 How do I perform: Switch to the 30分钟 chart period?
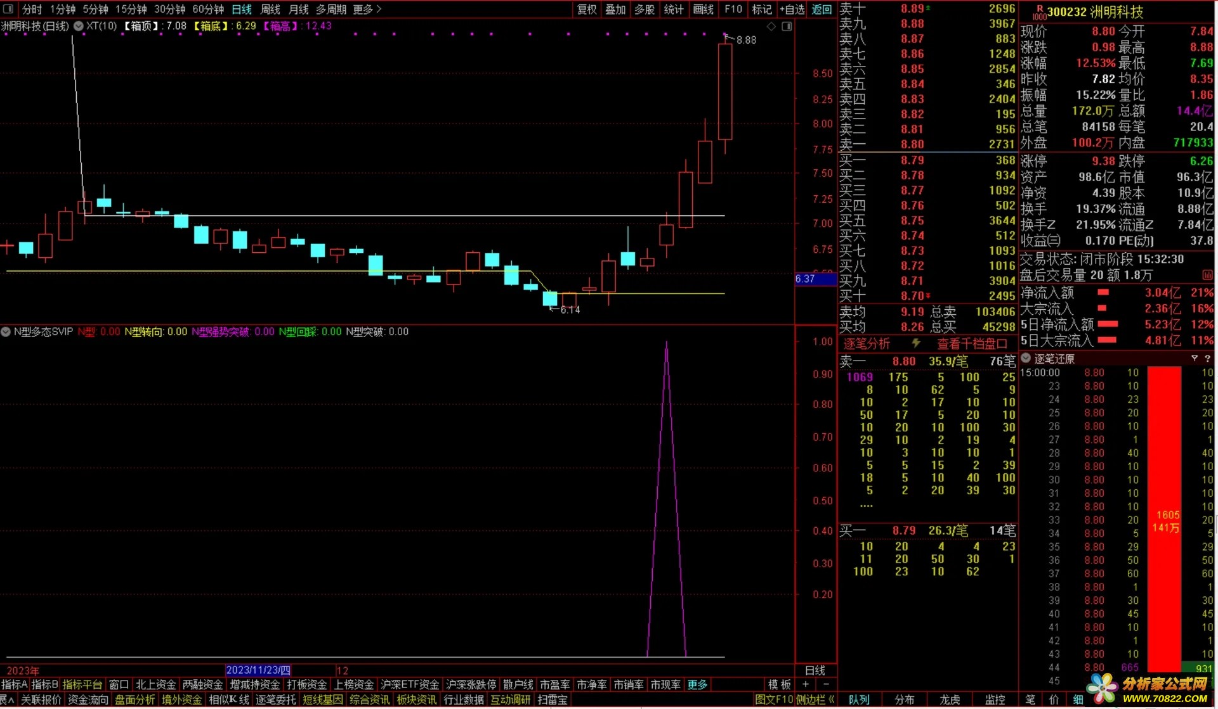point(169,9)
